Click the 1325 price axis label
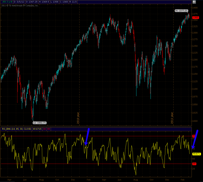203x182 pixels. tap(195, 26)
